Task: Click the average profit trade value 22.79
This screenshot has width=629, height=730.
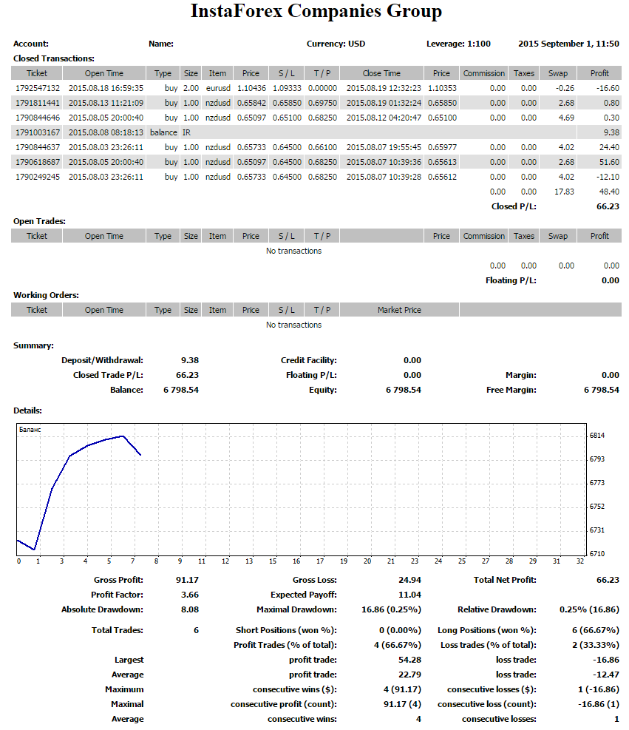Action: tap(410, 675)
